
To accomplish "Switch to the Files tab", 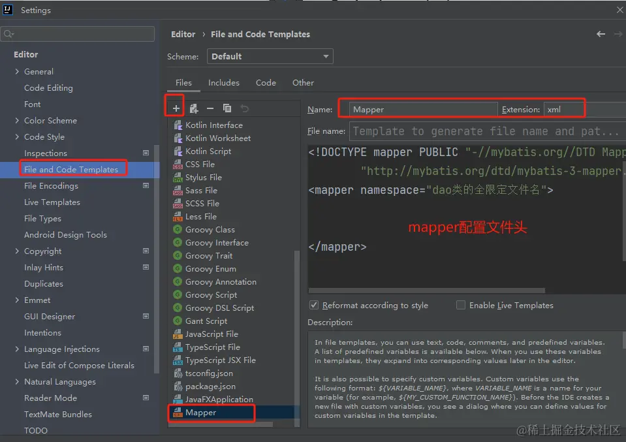I will point(183,83).
